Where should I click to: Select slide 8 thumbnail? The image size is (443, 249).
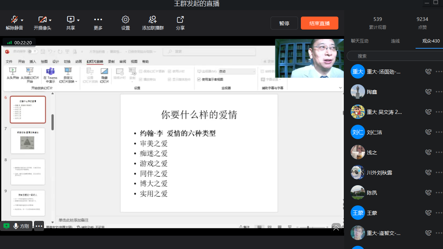[x=28, y=172]
